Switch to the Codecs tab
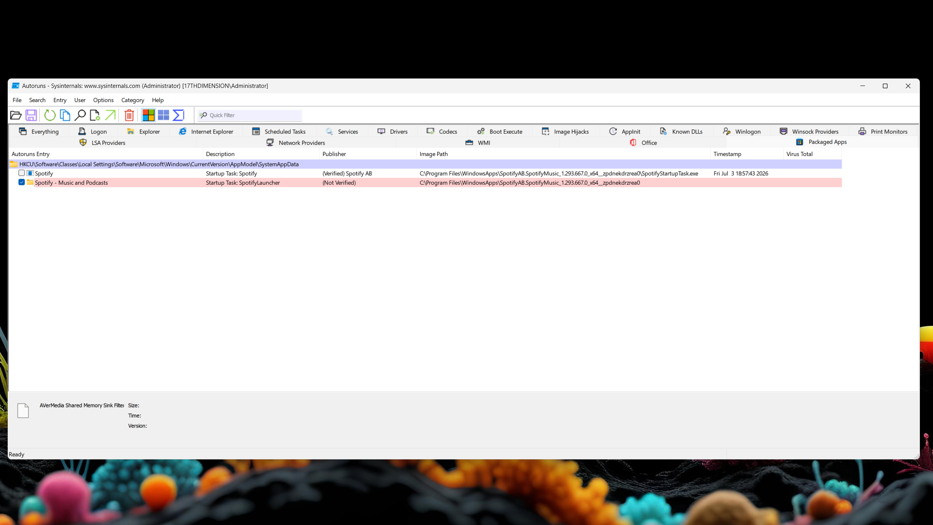933x525 pixels. (x=442, y=131)
